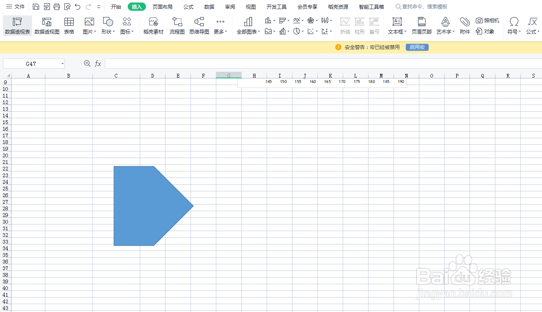Click the column chart icon
The image size is (542, 312).
click(268, 20)
